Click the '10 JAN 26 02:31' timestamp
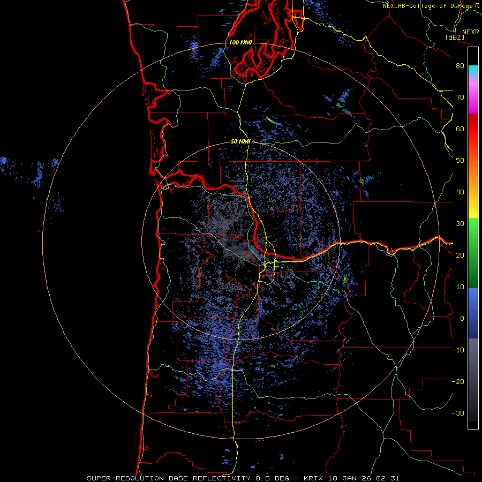Screen dimensions: 482x482 coord(364,478)
